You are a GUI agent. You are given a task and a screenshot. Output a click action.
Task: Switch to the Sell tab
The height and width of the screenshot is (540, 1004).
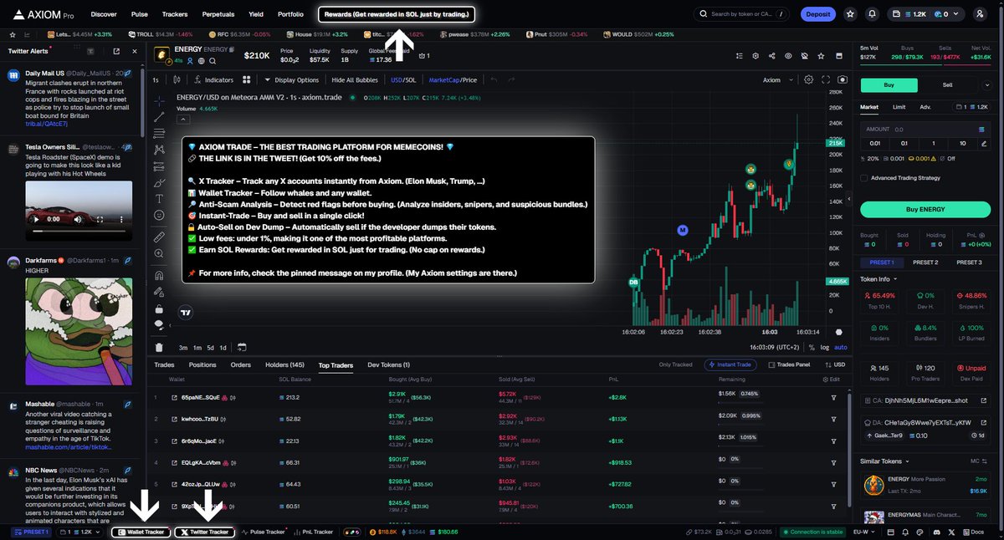click(947, 84)
